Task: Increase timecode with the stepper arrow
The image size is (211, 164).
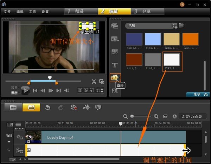Action: [x=102, y=89]
